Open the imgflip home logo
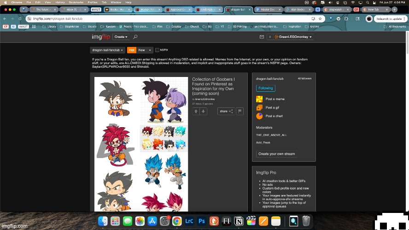The image size is (409, 230). (x=101, y=37)
